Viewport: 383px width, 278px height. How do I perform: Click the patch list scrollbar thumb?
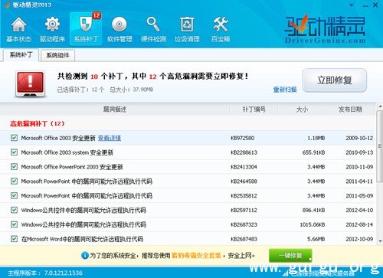(x=380, y=146)
